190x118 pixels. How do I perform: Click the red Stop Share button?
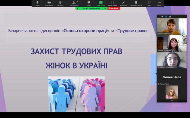tap(114, 8)
